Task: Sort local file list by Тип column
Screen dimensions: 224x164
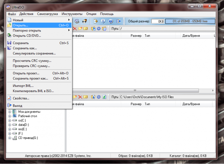Action: click(159, 104)
